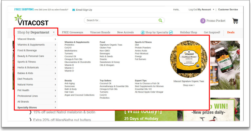
Task: Click the Probiotics link under Vitamins & Supplements
Action: [x=69, y=45]
